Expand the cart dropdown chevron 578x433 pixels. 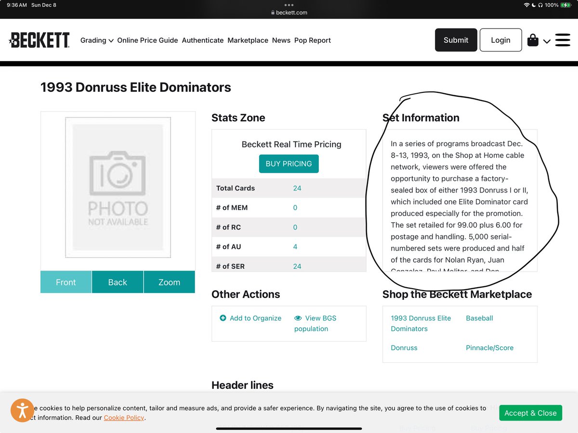coord(547,41)
